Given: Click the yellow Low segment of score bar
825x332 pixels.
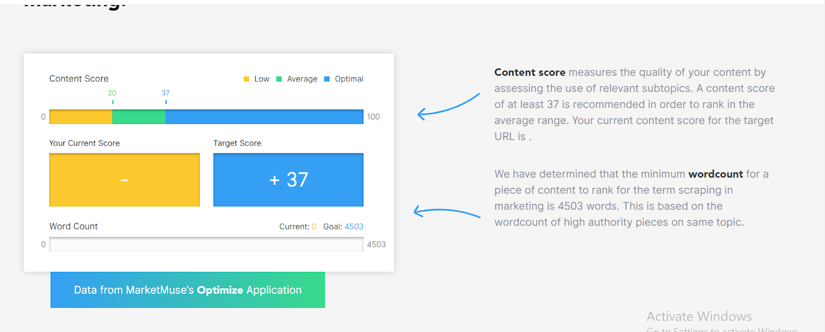Looking at the screenshot, I should pos(81,117).
